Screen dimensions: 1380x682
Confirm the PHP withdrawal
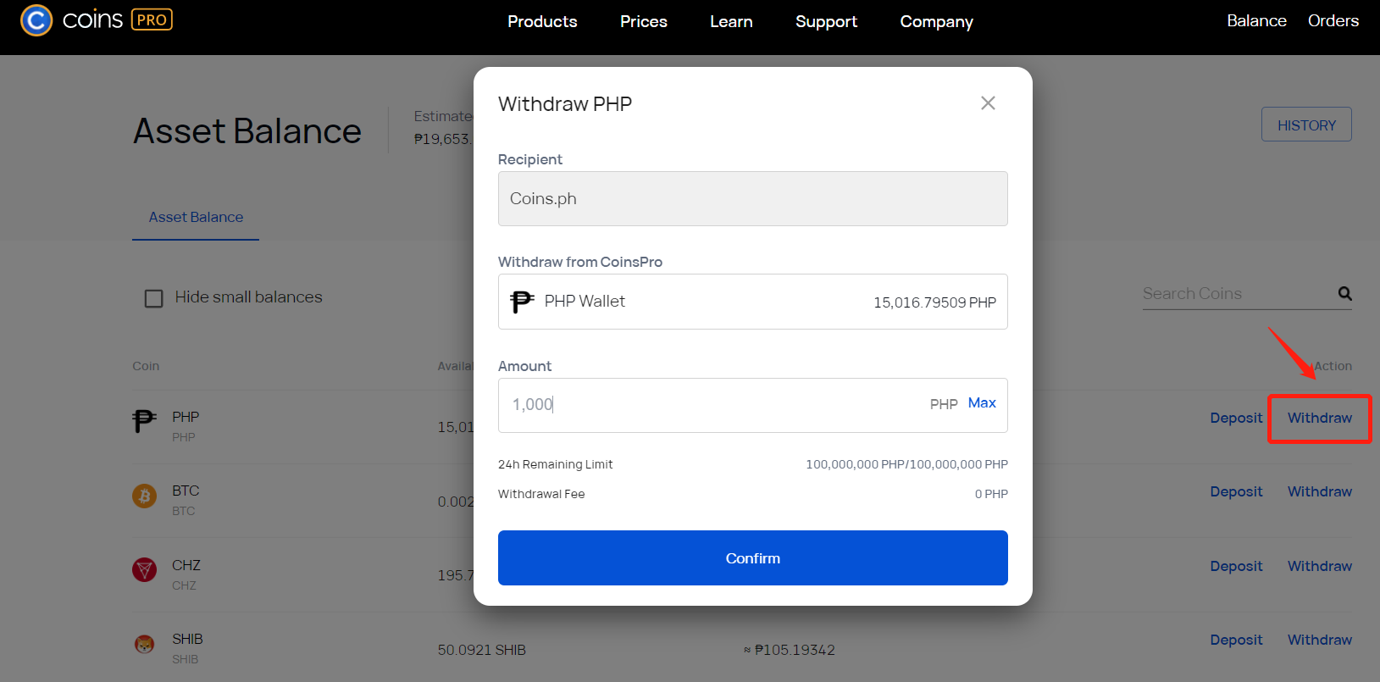coord(752,557)
